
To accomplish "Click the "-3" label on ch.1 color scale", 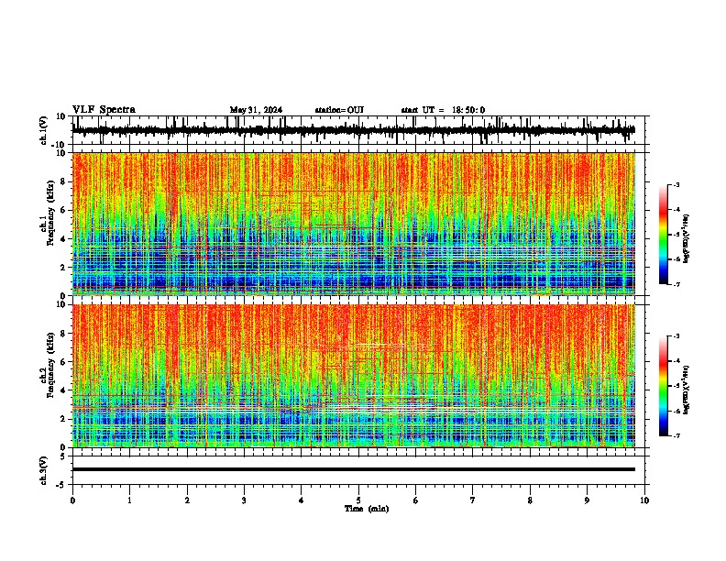I will point(676,184).
